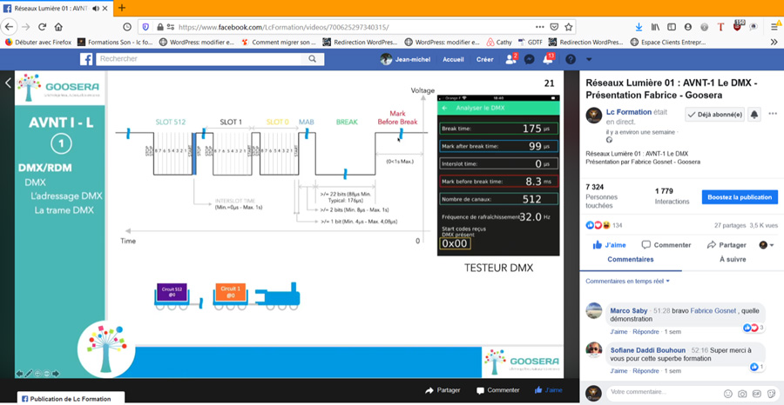Go to the Accueil page
This screenshot has width=784, height=405.
[x=453, y=59]
